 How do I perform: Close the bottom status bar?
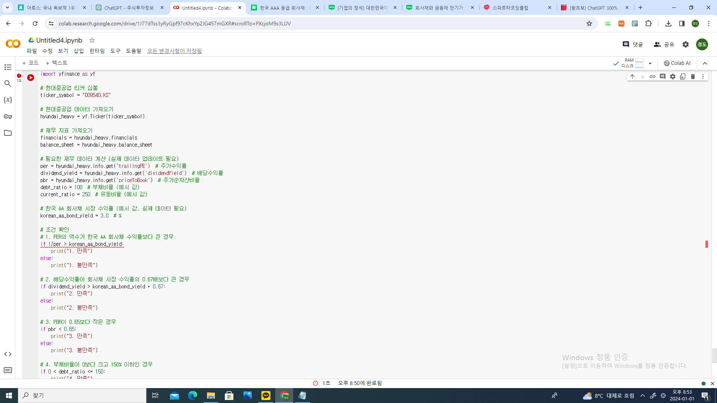pyautogui.click(x=712, y=384)
